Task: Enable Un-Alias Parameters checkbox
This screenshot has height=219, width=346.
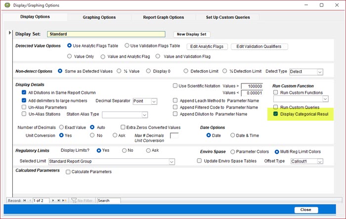Action: click(x=24, y=107)
